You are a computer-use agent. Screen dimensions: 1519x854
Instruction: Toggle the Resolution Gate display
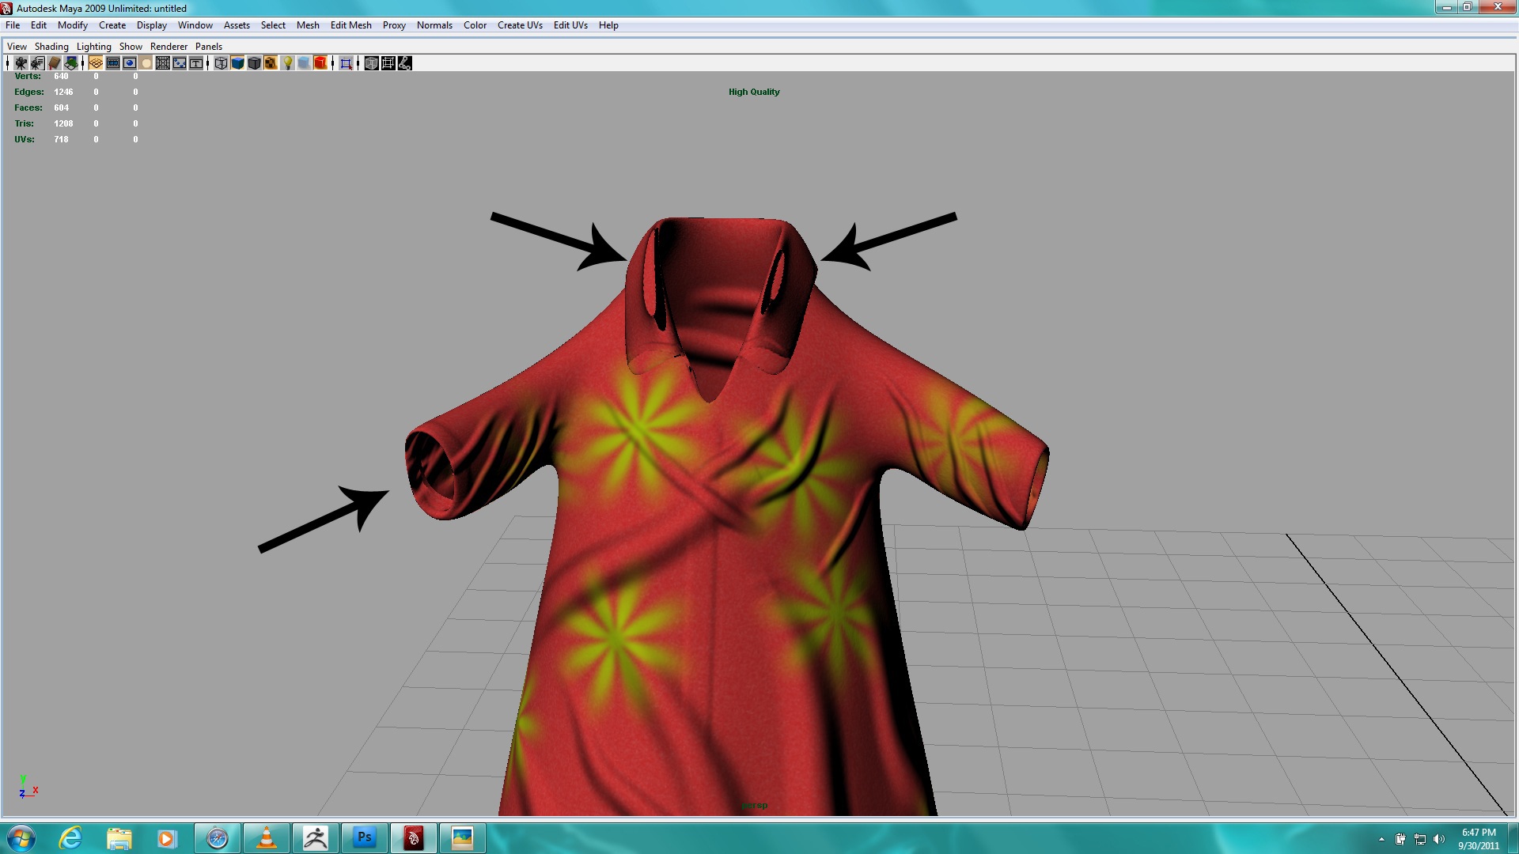(x=130, y=63)
